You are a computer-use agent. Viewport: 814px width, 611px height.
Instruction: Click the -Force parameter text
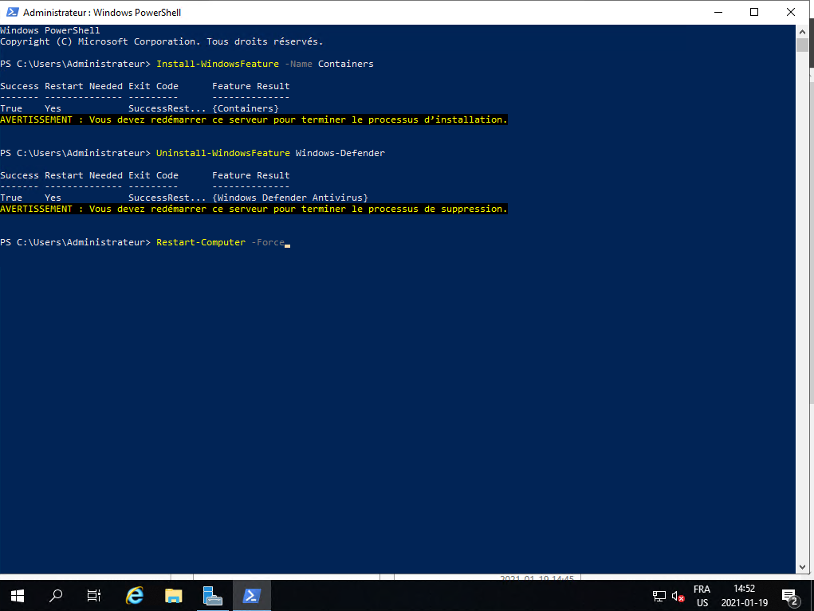(268, 242)
